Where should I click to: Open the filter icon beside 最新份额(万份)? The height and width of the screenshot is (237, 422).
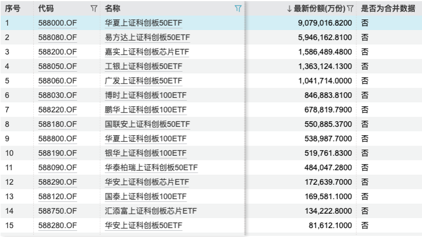click(350, 9)
